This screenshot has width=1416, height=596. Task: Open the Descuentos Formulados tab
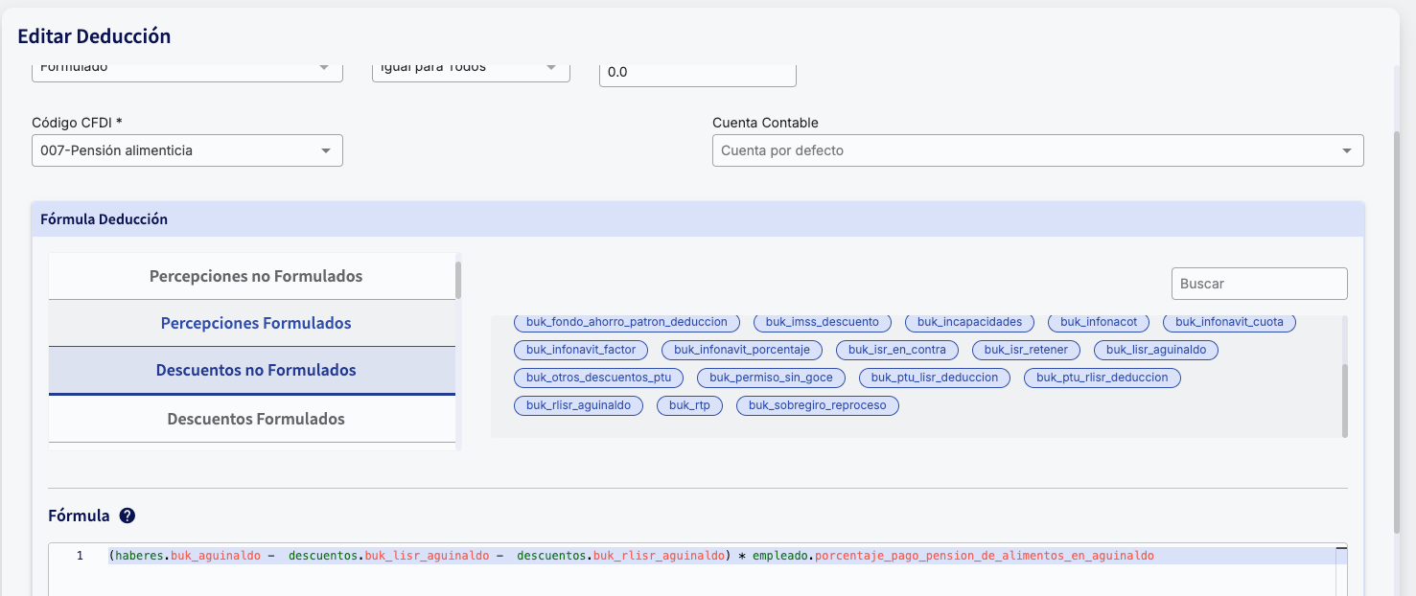(255, 419)
